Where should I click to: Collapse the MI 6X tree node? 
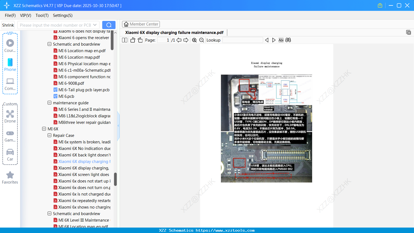(x=44, y=129)
